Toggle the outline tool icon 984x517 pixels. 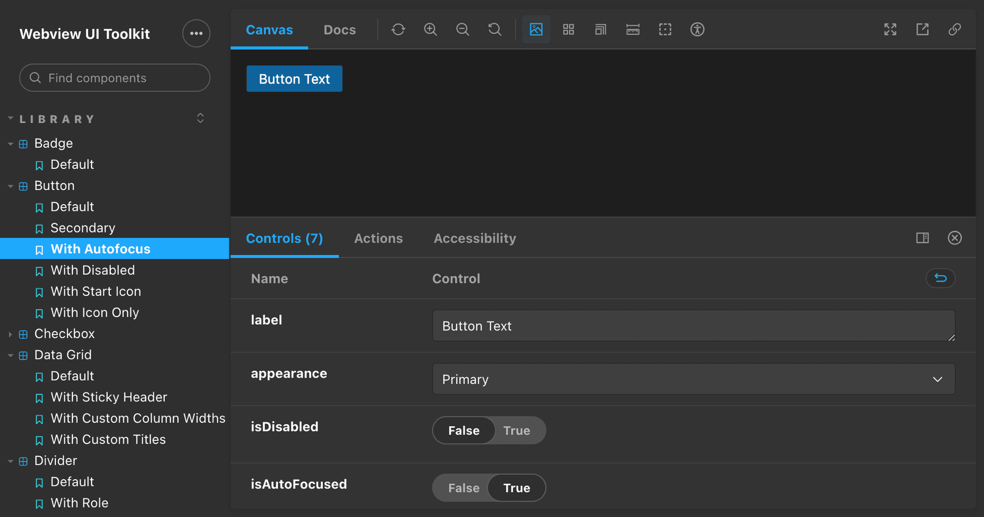click(665, 30)
